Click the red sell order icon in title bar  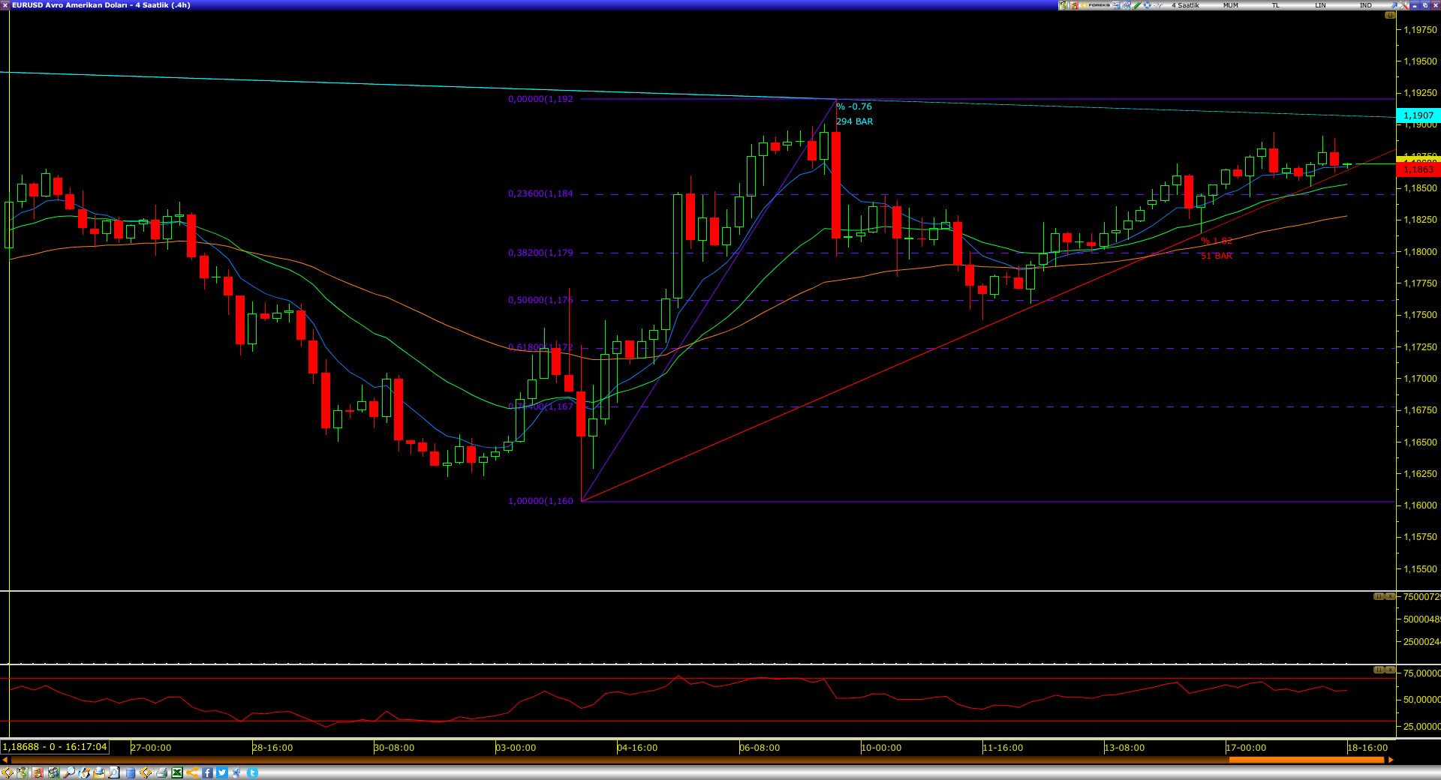[1074, 5]
